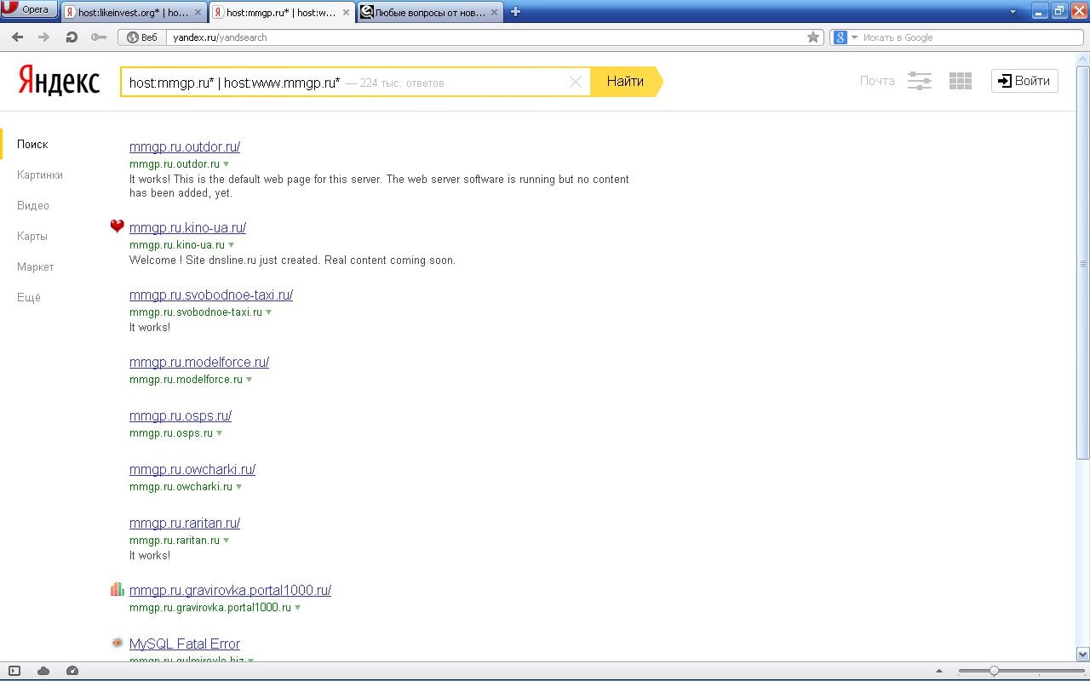1090x681 pixels.
Task: Focus the yandex.ru/yandsearch address field
Action: coord(485,37)
